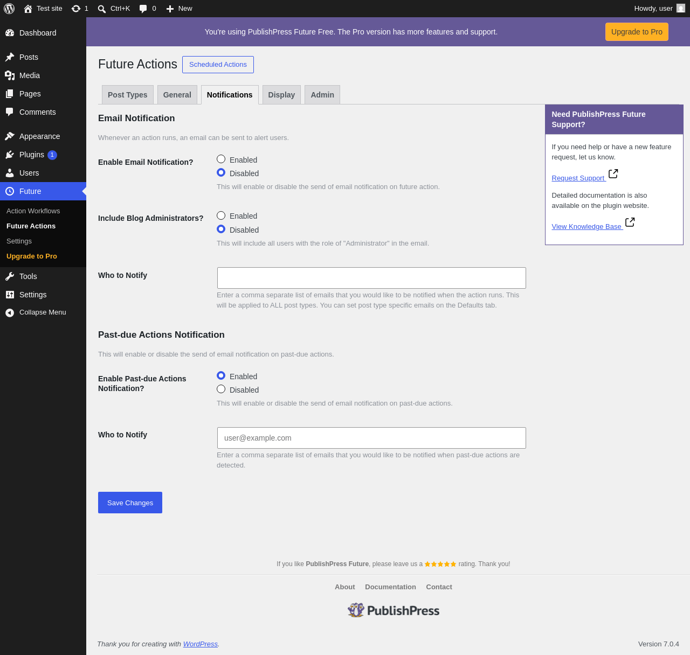Screen dimensions: 690x655
Task: Select Disabled for Past-due Actions Notification
Action: [221, 389]
